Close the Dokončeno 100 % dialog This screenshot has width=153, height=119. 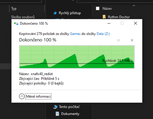(135, 23)
